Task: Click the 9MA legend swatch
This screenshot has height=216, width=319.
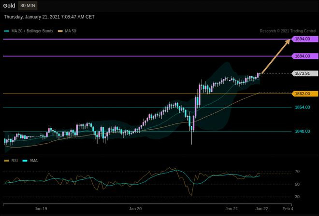Action: click(25, 161)
